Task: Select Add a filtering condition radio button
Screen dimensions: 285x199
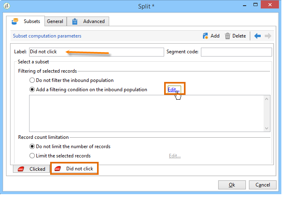Action: [x=32, y=90]
